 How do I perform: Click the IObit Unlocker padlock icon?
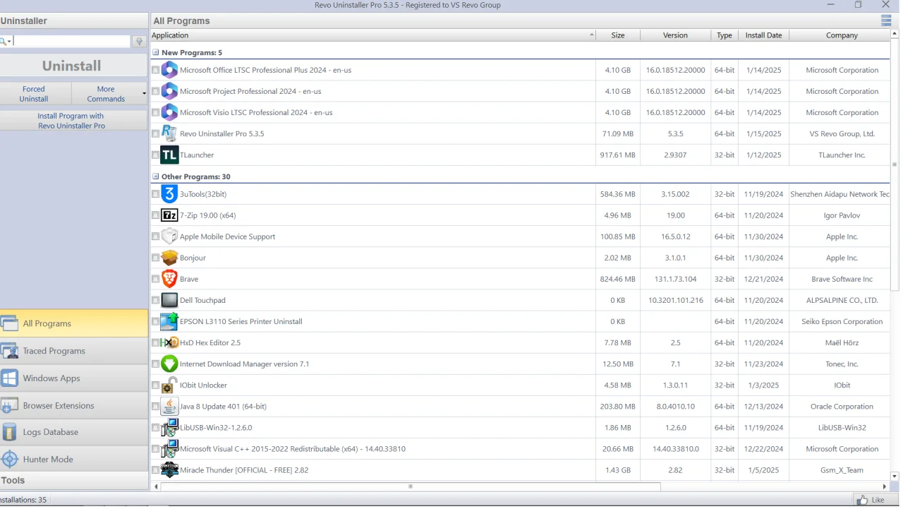(x=169, y=385)
